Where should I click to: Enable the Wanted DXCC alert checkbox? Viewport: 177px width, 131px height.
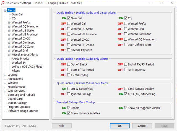(x=69, y=40)
